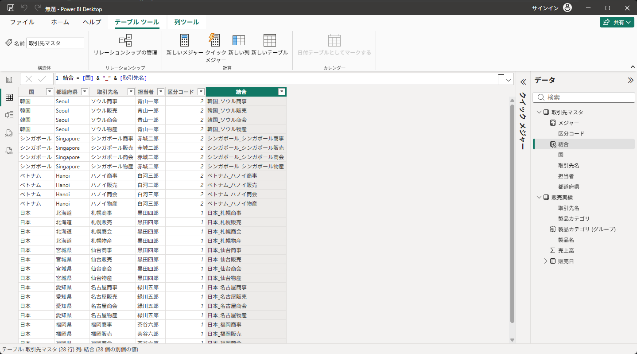
Task: Open the ファイル menu
Action: point(22,22)
